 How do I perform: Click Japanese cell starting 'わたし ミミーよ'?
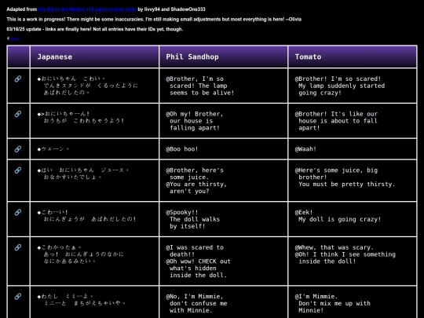point(95,302)
